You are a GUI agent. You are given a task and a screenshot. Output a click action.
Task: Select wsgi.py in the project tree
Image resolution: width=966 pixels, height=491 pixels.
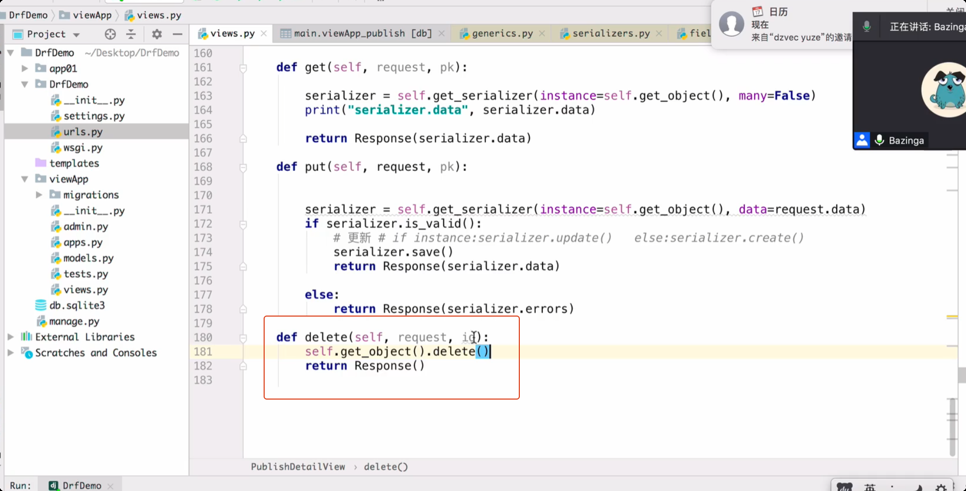pos(83,148)
